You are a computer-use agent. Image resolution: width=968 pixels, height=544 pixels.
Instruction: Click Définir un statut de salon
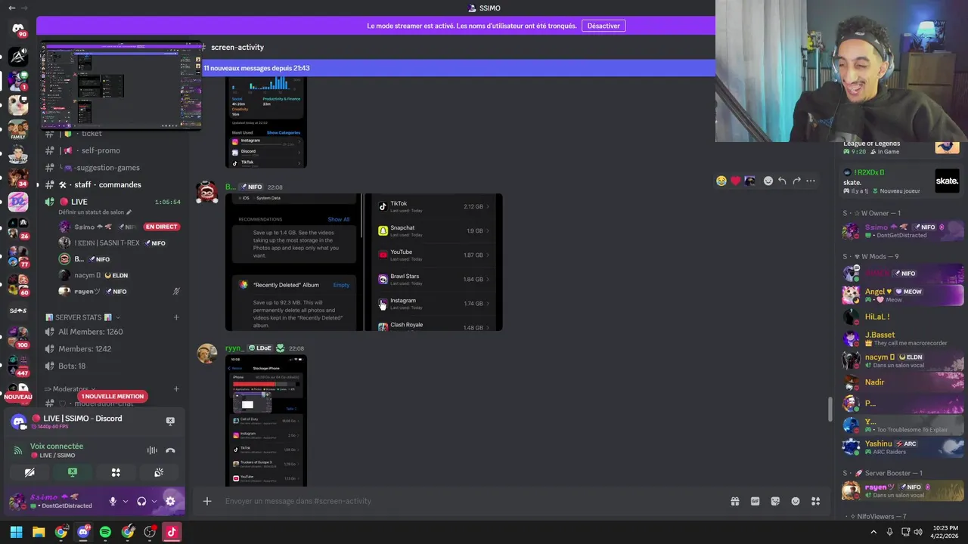click(95, 212)
